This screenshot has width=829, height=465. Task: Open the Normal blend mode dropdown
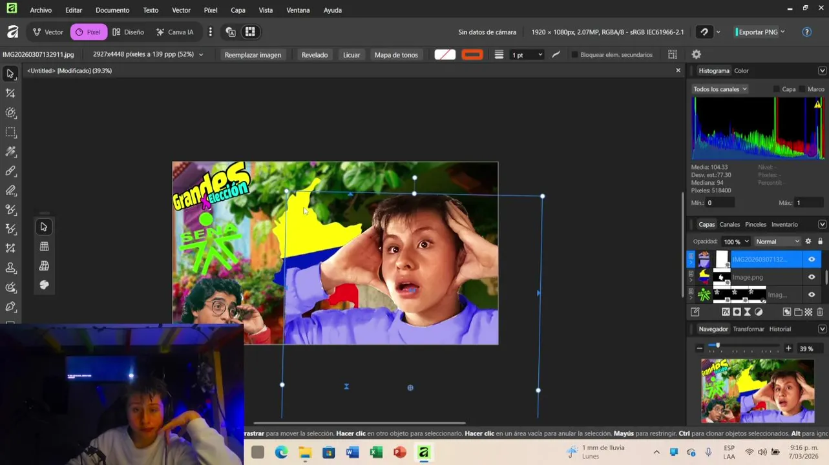click(x=777, y=242)
